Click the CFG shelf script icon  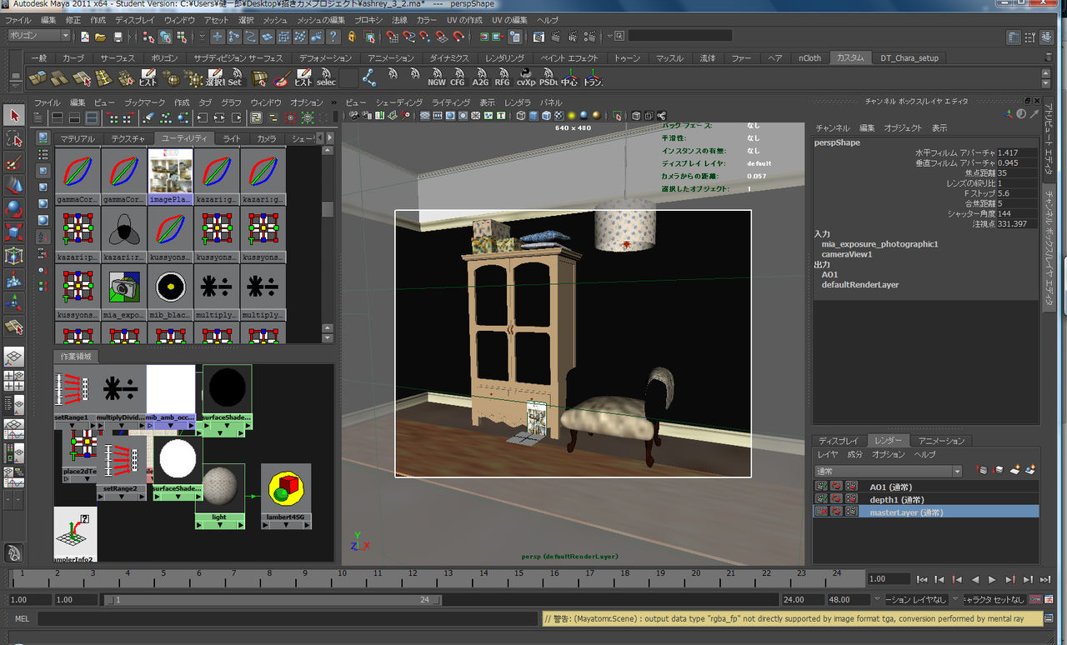(x=458, y=78)
